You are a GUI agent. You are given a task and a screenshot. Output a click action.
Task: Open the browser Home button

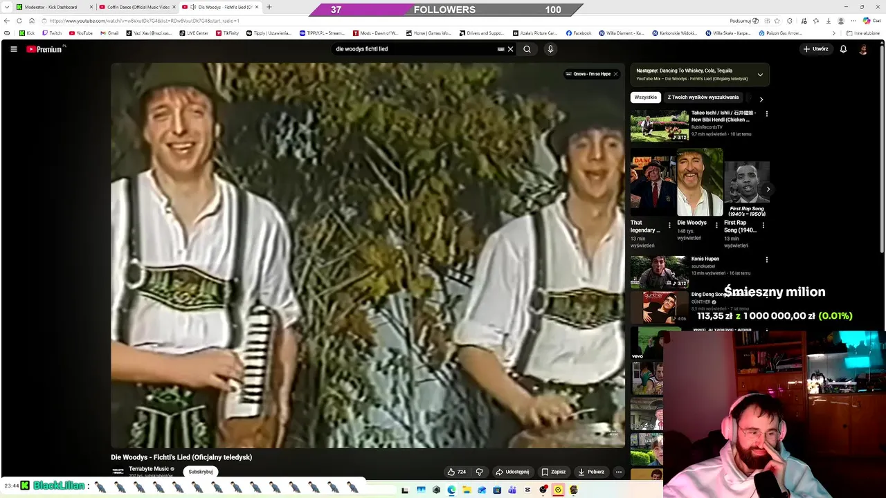[x=31, y=21]
